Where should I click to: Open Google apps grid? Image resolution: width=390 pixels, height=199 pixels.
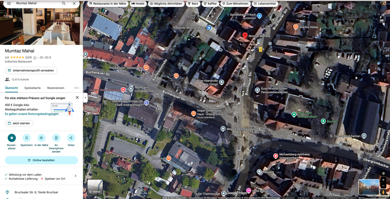[373, 3]
